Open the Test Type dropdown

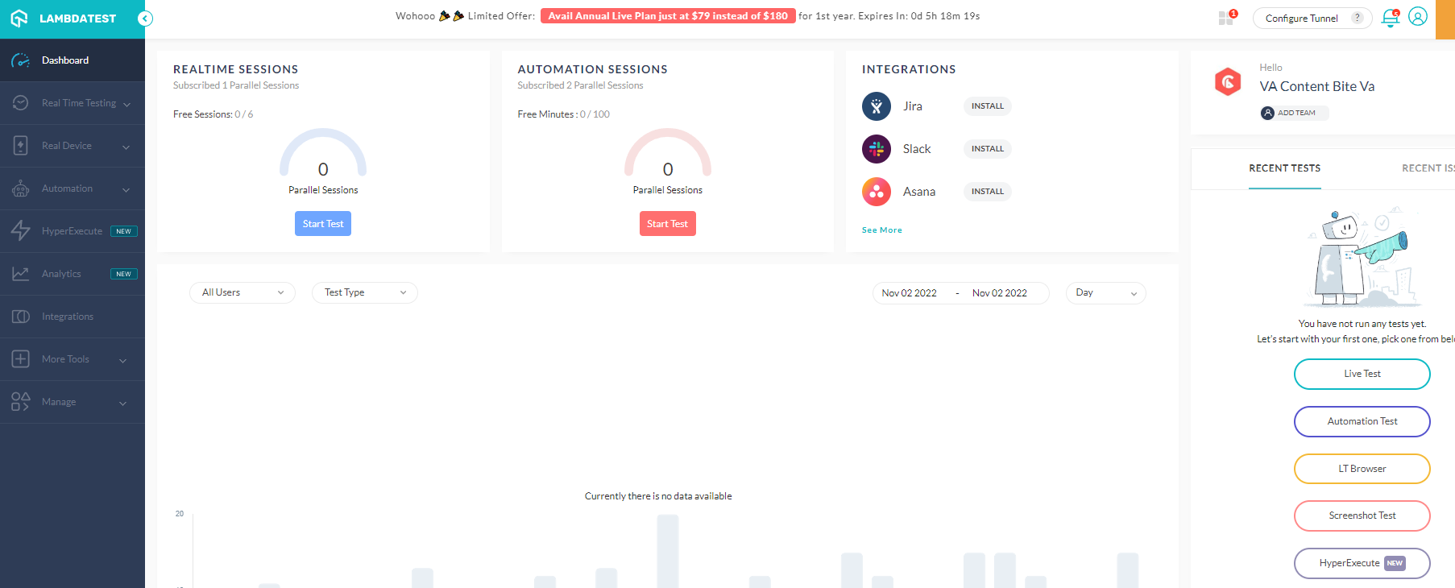pos(365,292)
